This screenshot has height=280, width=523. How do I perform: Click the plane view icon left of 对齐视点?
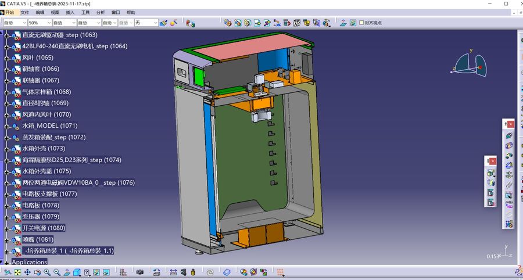click(343, 23)
